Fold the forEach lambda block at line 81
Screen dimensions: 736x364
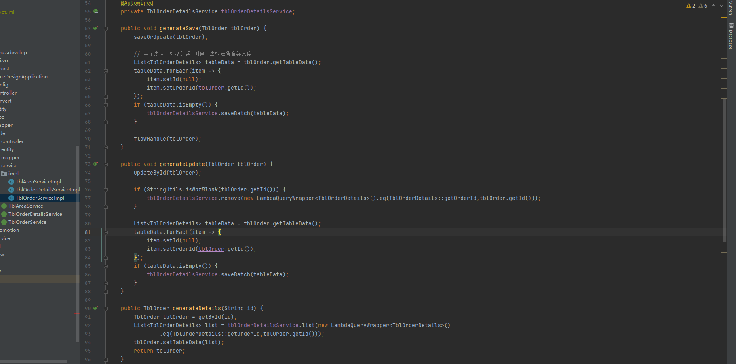click(105, 232)
